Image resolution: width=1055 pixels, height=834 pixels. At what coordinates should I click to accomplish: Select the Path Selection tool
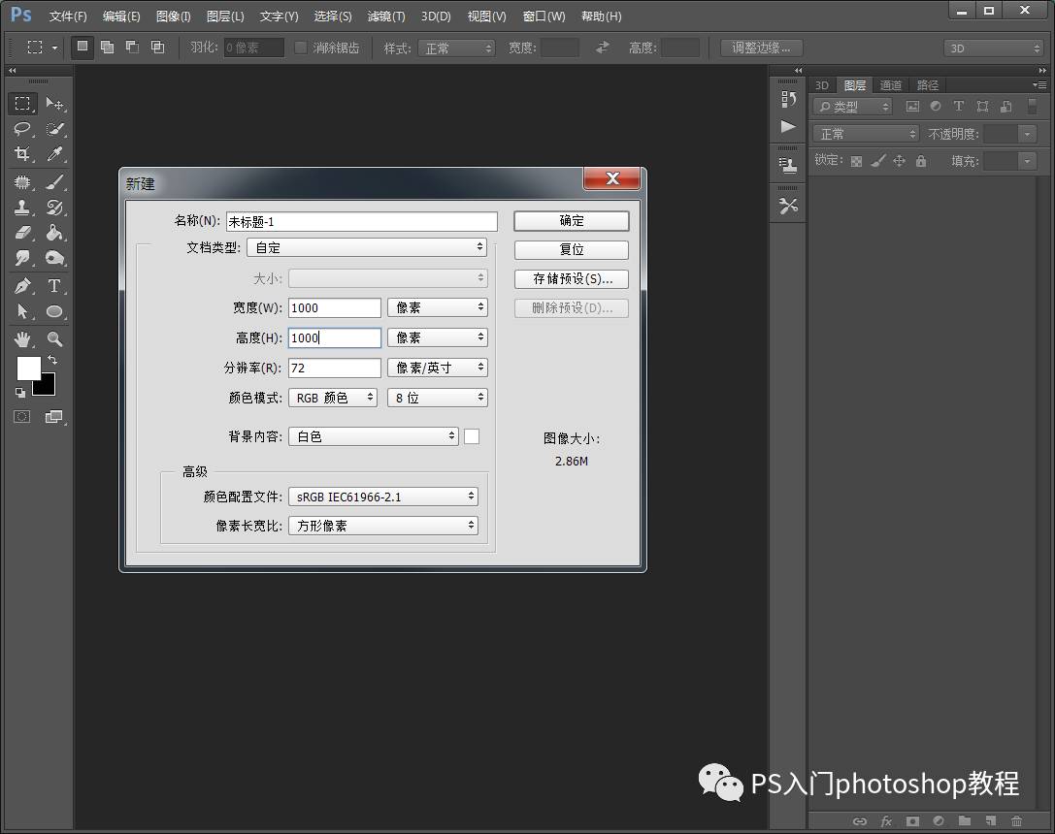coord(22,312)
